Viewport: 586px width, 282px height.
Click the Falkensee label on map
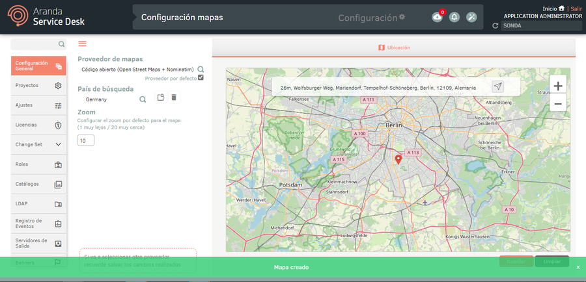click(299, 99)
